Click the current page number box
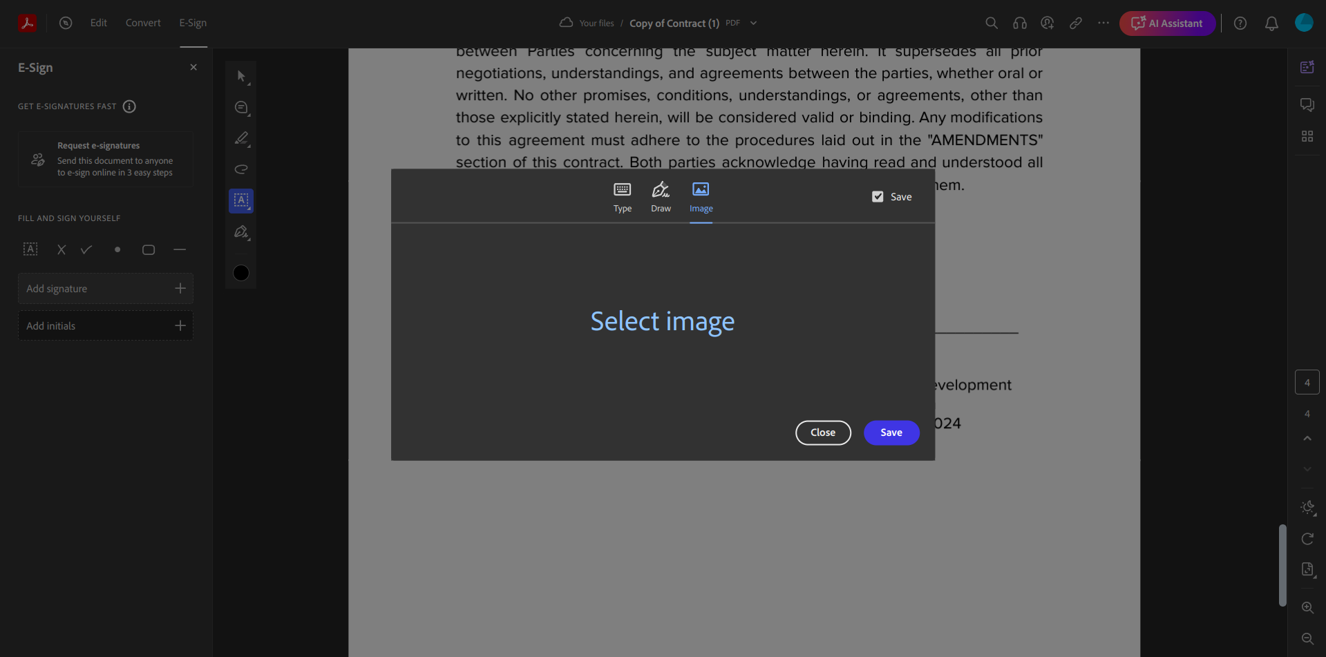The width and height of the screenshot is (1326, 657). pyautogui.click(x=1307, y=382)
